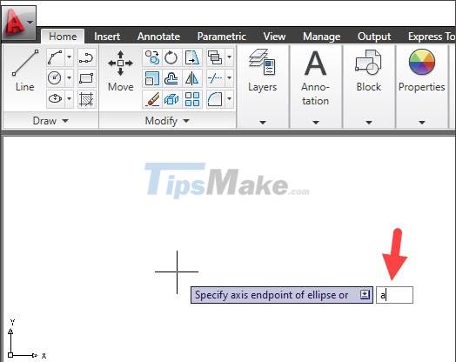Activate the Trim tool
The height and width of the screenshot is (362, 456).
point(215,78)
